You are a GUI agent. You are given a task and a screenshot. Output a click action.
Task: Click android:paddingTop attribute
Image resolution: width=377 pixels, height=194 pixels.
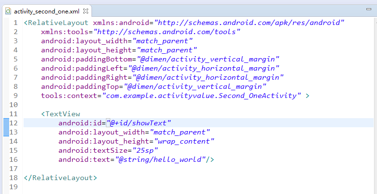(x=80, y=86)
